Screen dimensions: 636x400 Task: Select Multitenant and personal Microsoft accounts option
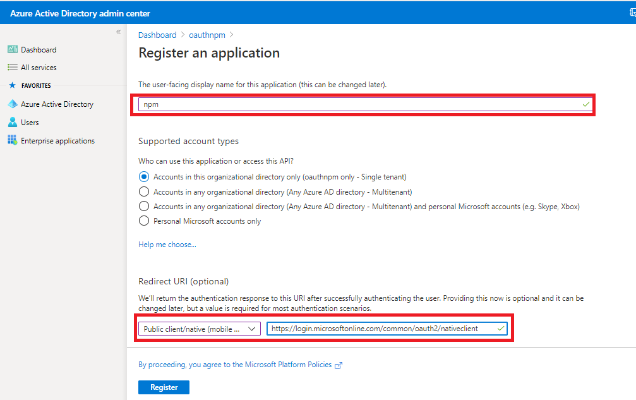tap(144, 207)
